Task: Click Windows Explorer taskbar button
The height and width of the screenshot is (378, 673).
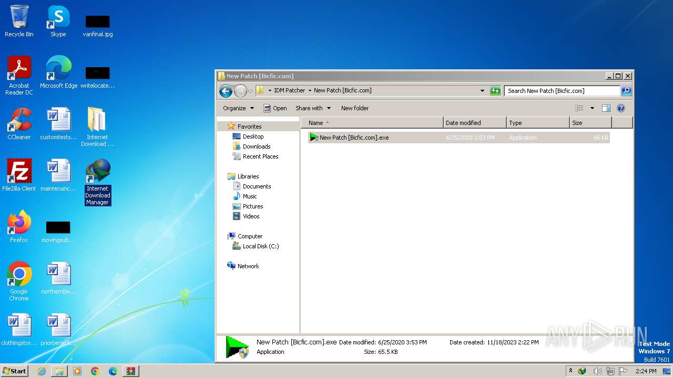Action: [x=59, y=371]
